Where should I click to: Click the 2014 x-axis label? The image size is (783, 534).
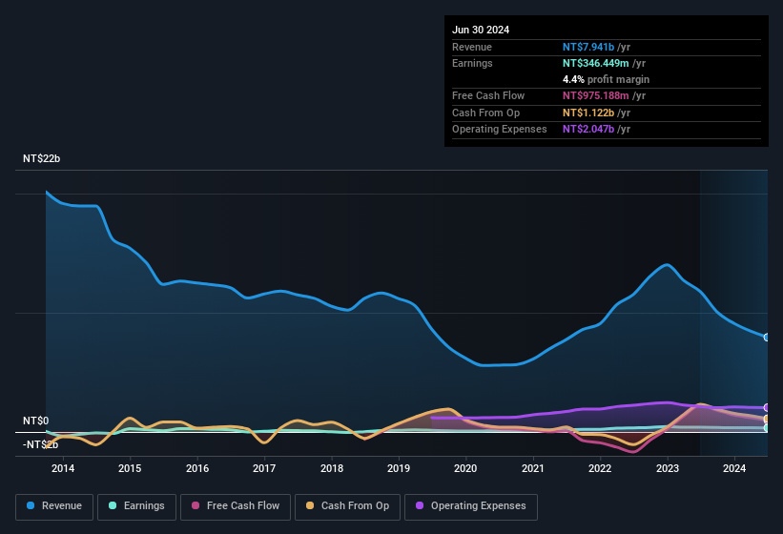(63, 468)
